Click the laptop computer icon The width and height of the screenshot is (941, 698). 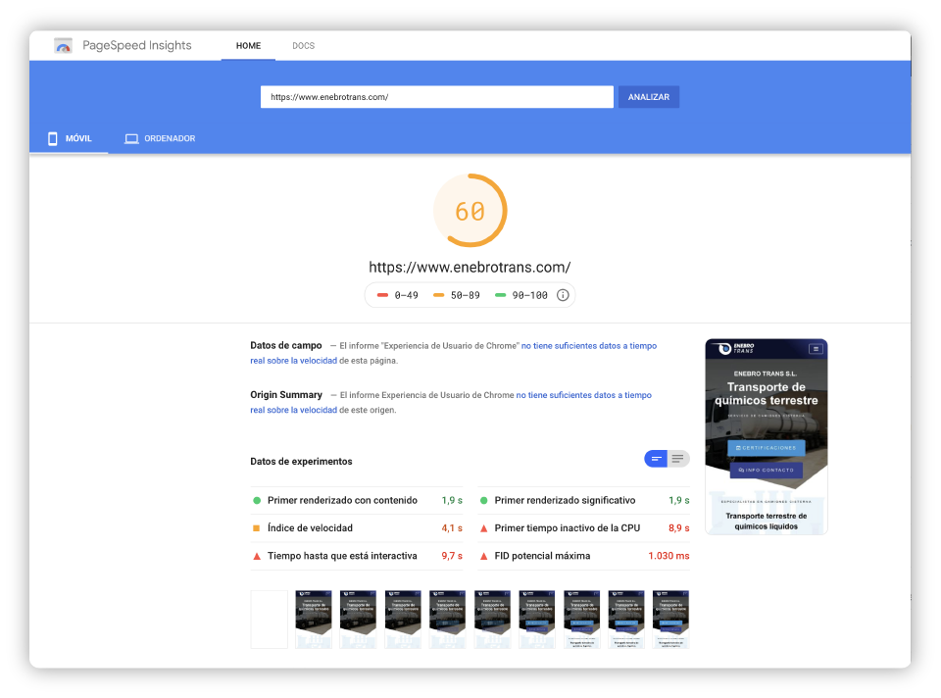pyautogui.click(x=131, y=138)
